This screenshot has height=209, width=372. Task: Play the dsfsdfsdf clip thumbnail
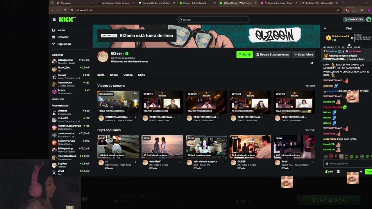tap(162, 147)
